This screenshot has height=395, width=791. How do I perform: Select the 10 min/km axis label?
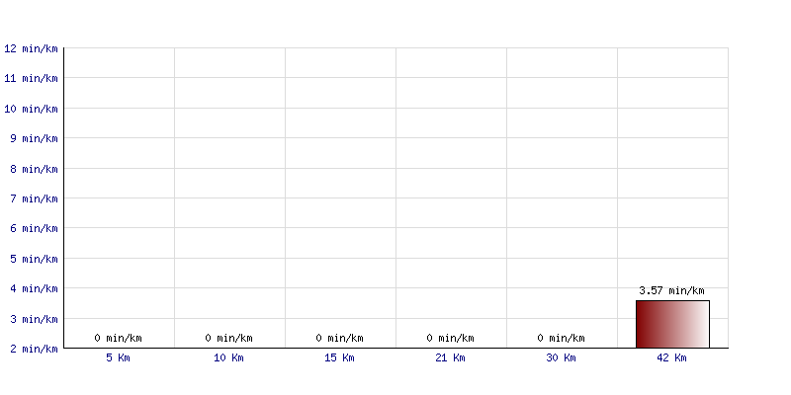tap(31, 109)
